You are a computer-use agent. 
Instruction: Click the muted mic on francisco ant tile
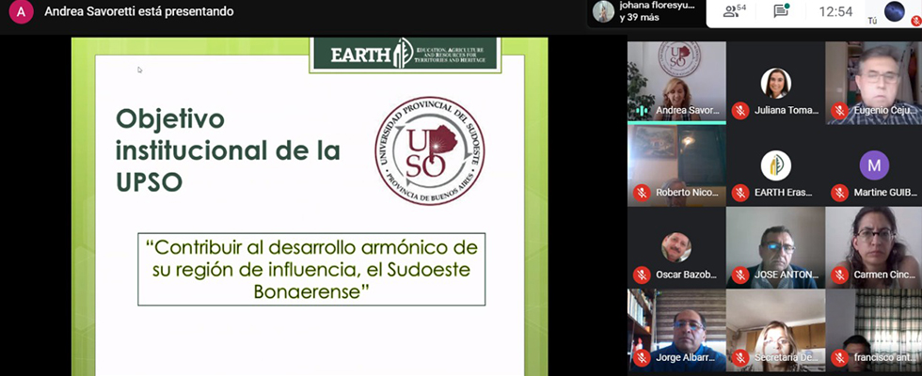839,357
